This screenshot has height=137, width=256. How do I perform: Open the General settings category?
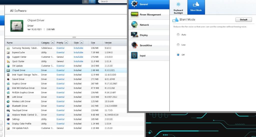tap(149, 4)
